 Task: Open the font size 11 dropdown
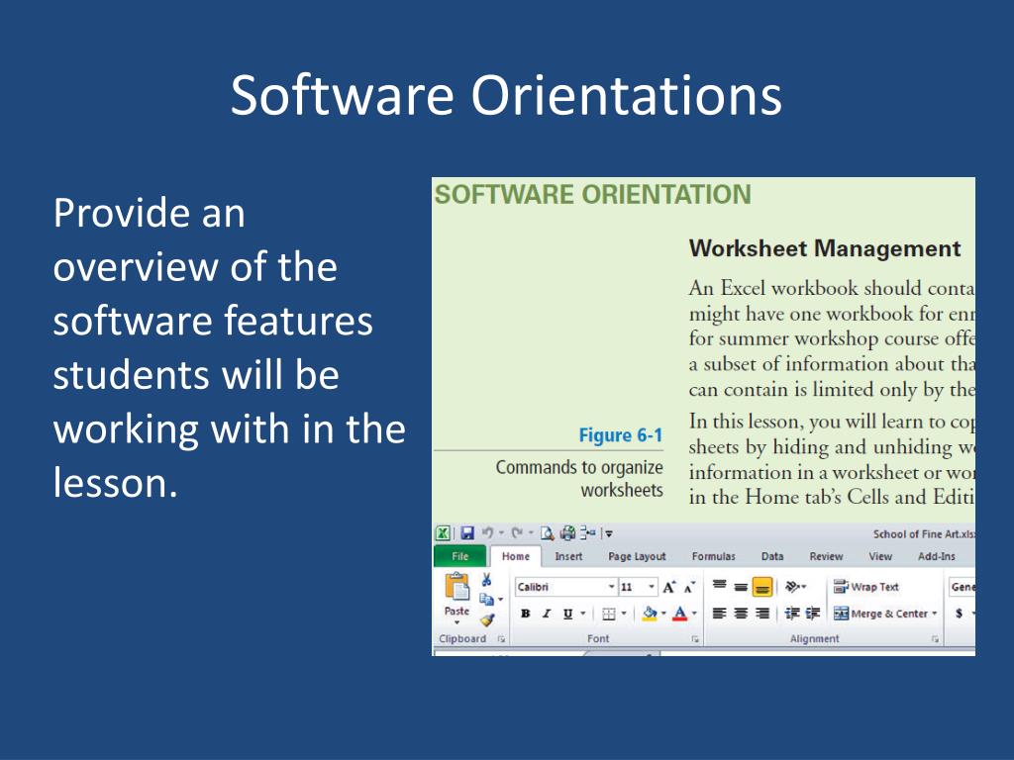click(652, 587)
